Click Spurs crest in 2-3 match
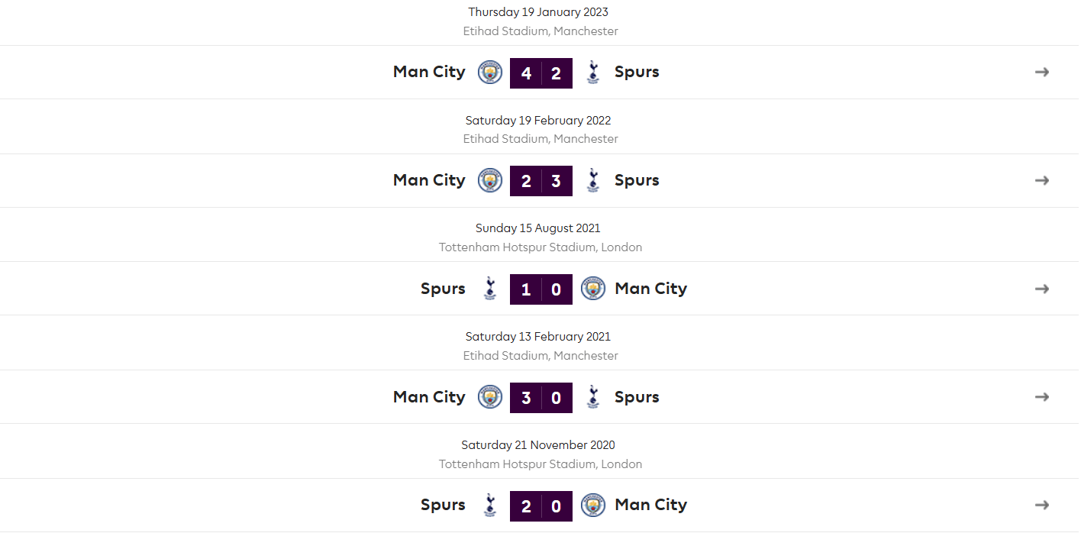The width and height of the screenshot is (1081, 546). click(x=593, y=181)
